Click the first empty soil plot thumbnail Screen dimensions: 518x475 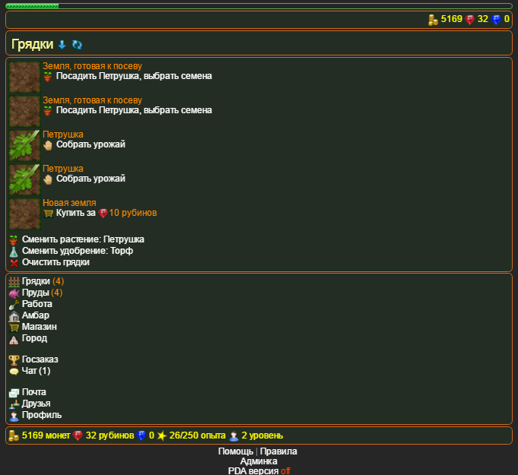click(x=24, y=77)
